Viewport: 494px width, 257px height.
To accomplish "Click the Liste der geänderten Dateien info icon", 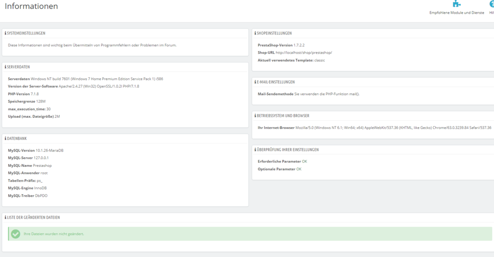I will click(5, 218).
